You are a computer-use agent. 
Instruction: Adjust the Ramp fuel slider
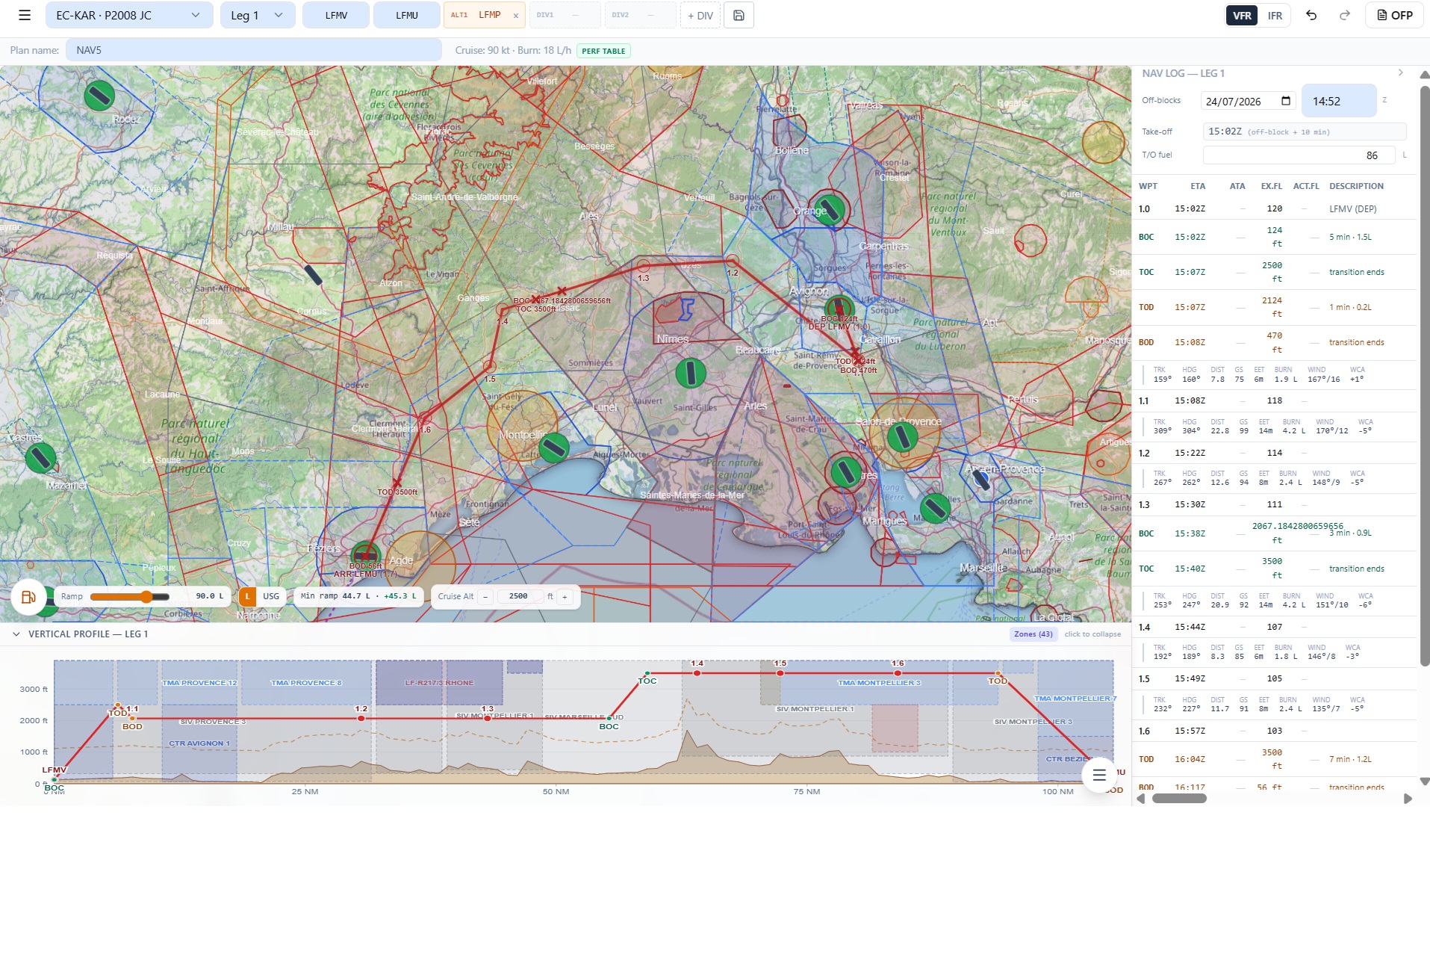pyautogui.click(x=130, y=596)
